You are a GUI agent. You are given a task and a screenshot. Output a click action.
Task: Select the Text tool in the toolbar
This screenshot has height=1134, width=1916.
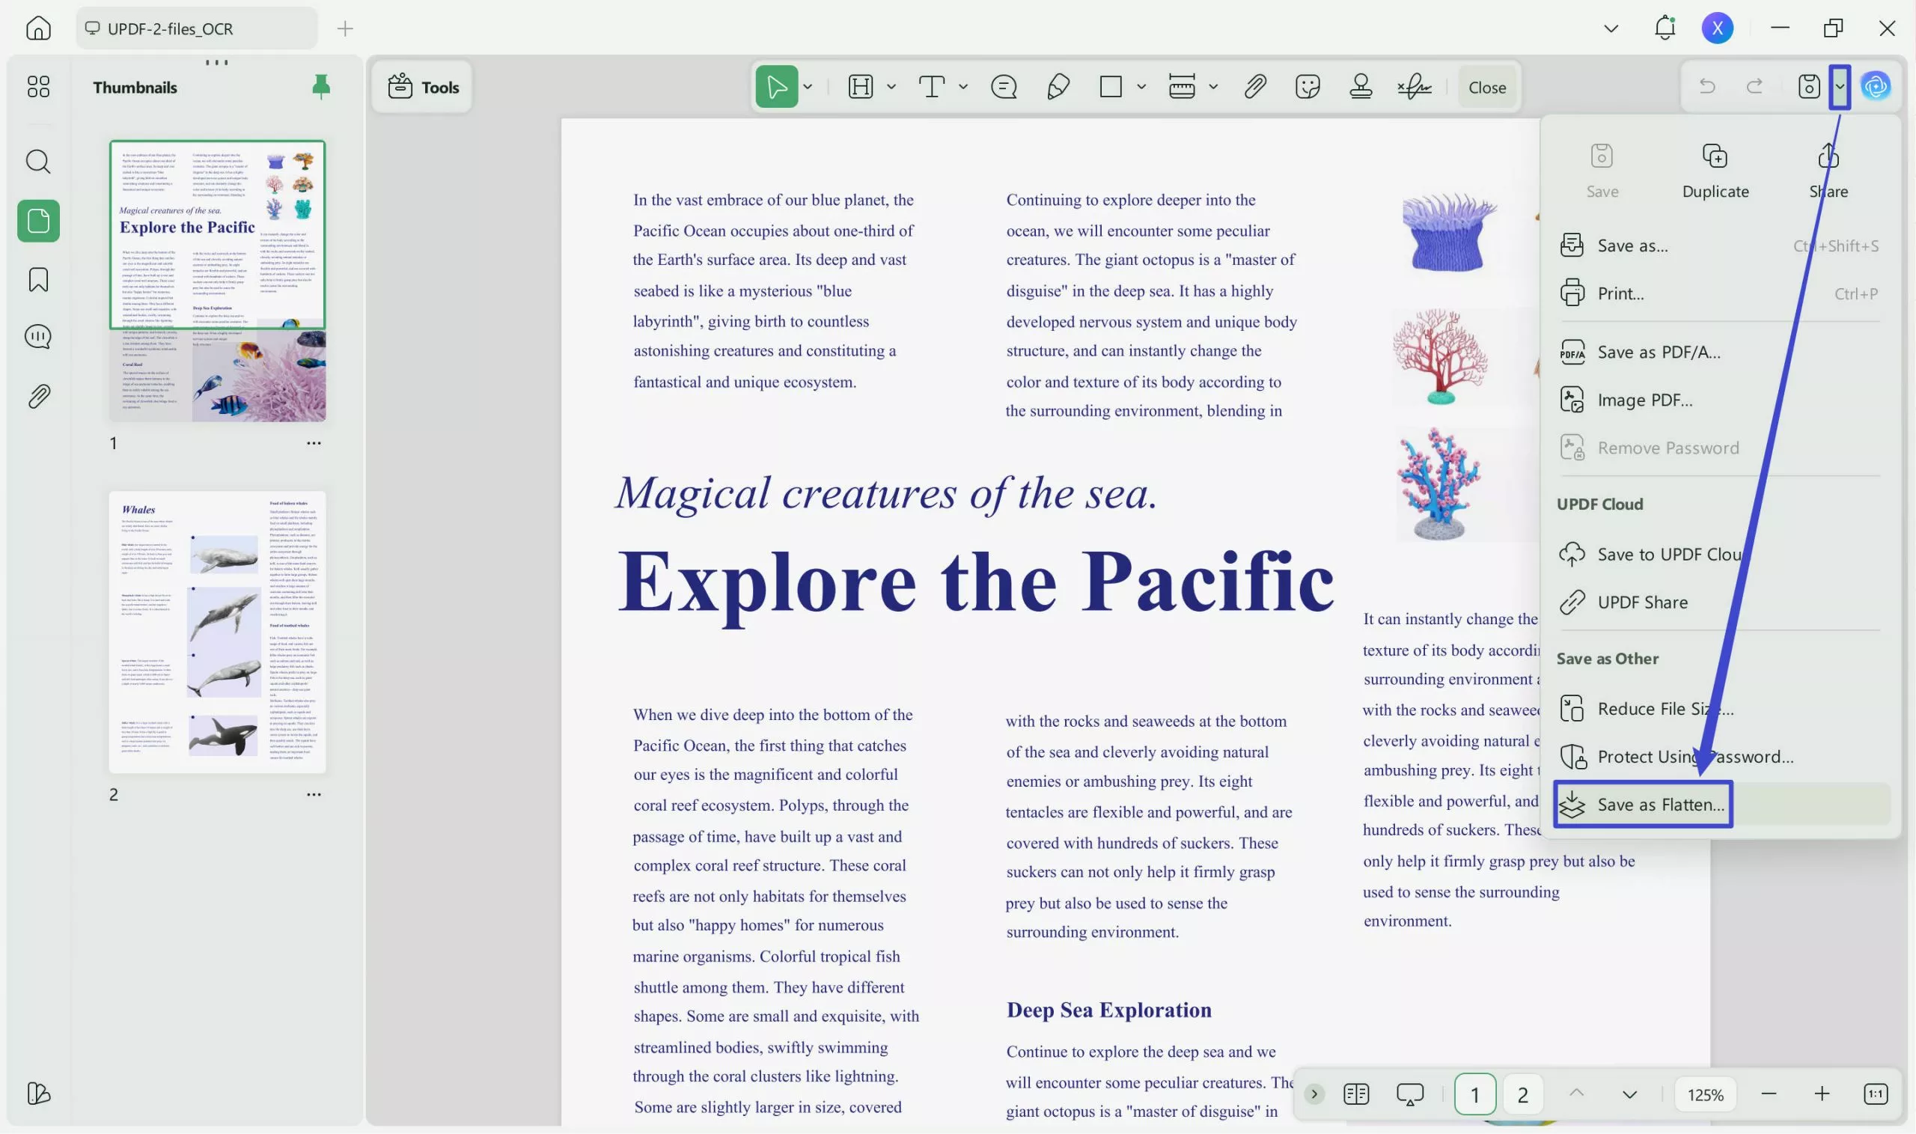coord(932,86)
